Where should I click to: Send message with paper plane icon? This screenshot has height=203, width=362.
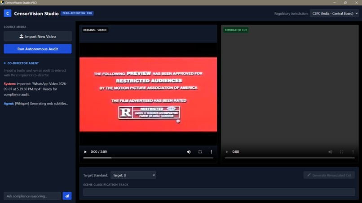click(x=67, y=196)
